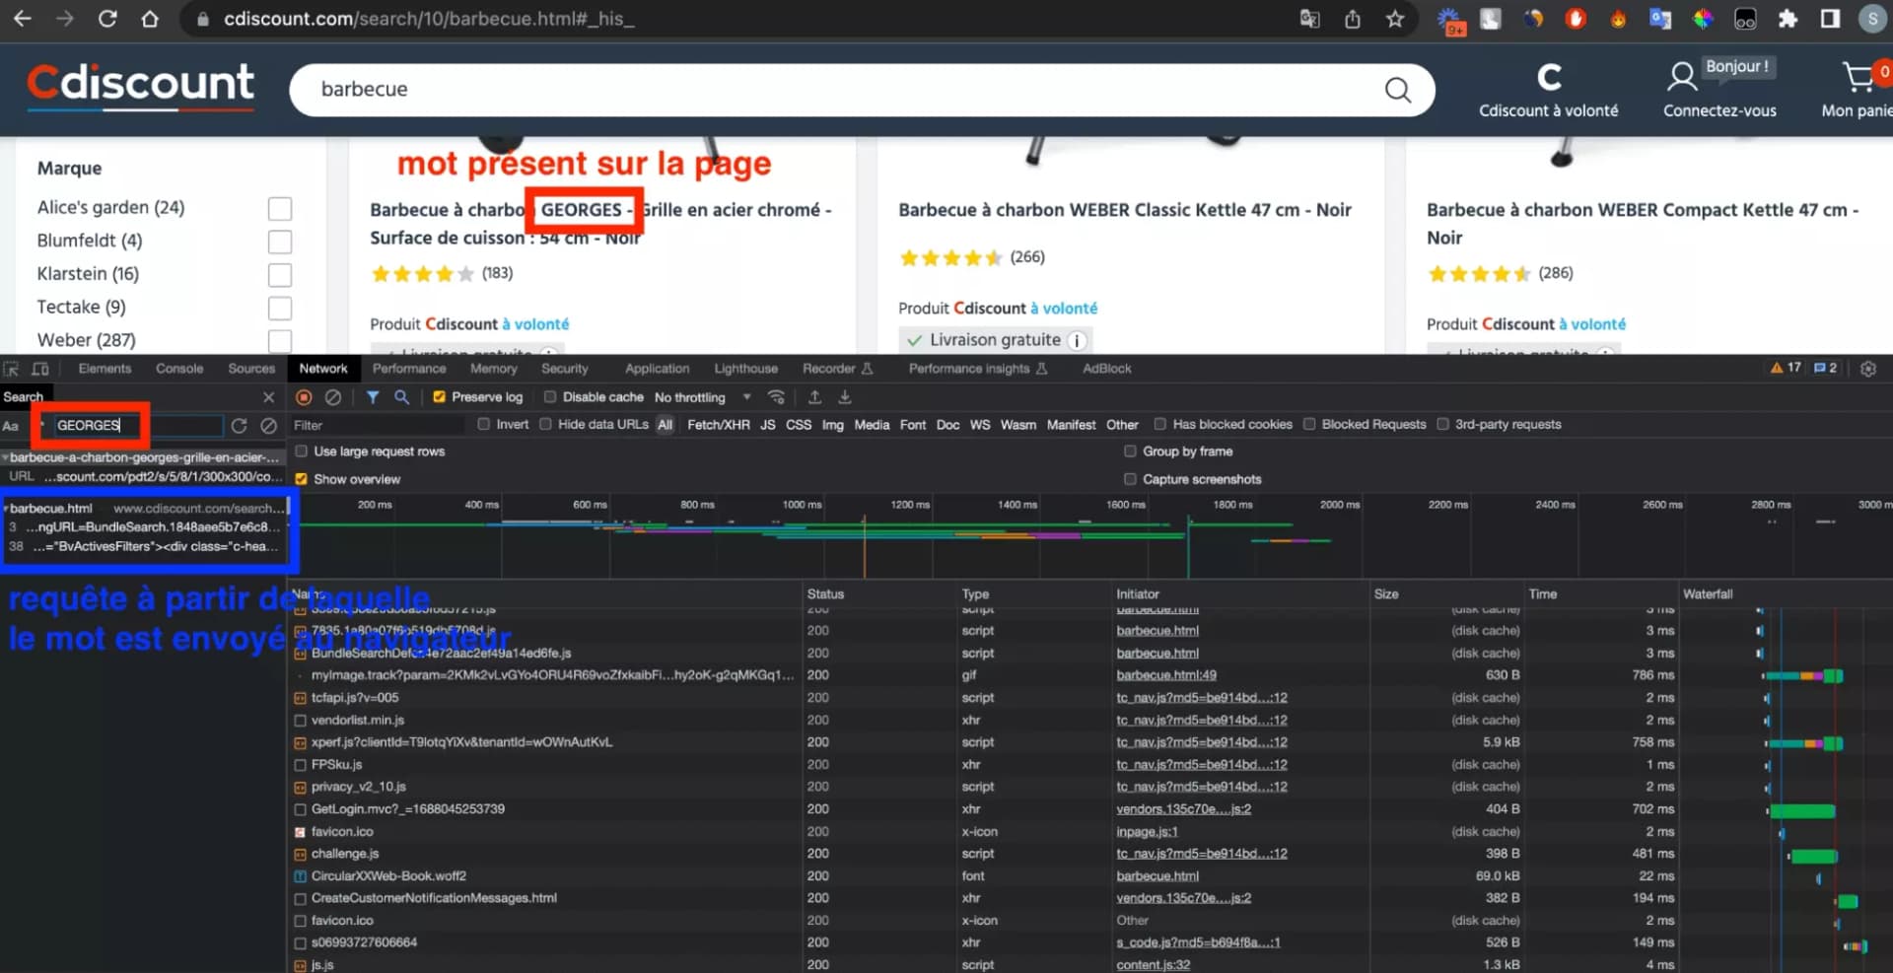The image size is (1893, 973).
Task: Filter requests by Fetch/XHR
Action: pyautogui.click(x=718, y=425)
